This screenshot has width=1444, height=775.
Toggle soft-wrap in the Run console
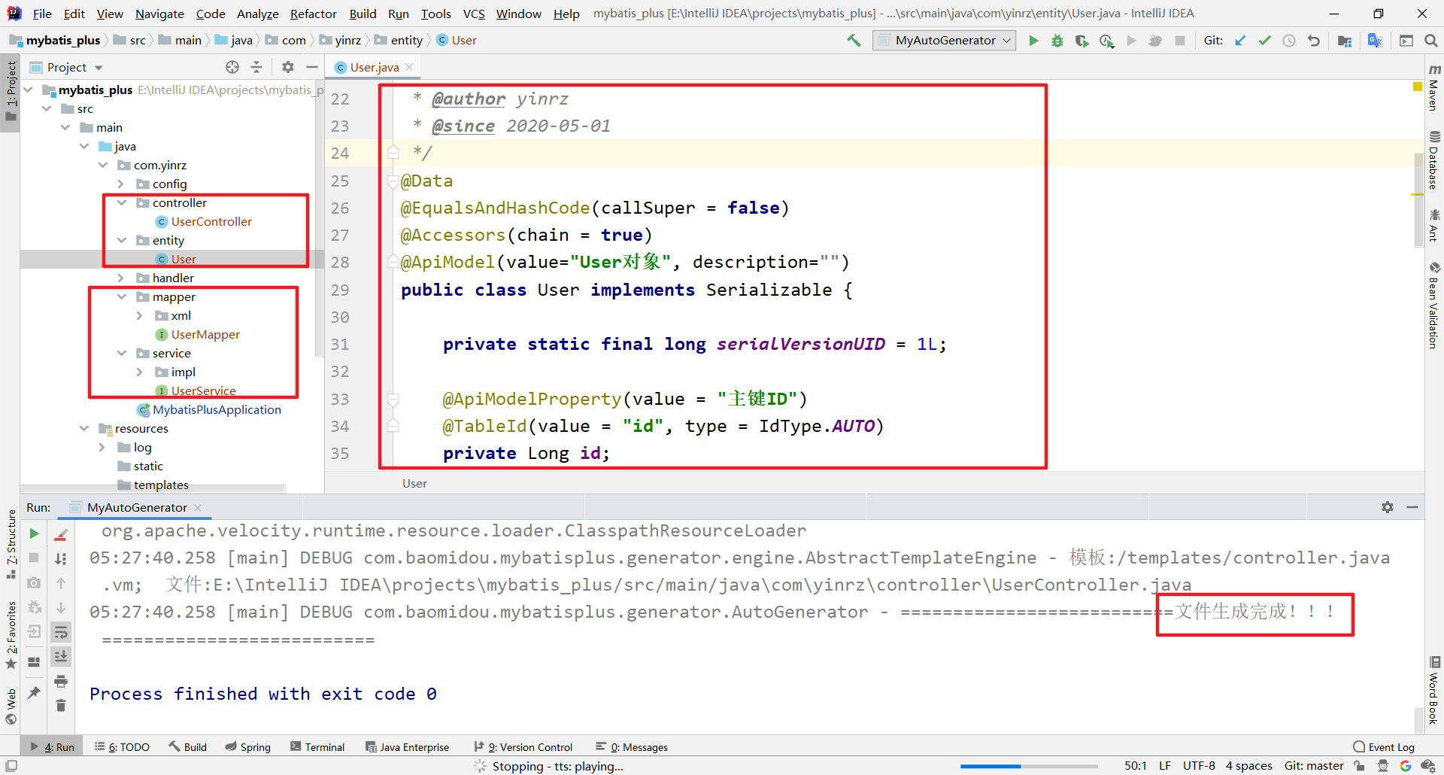coord(61,632)
